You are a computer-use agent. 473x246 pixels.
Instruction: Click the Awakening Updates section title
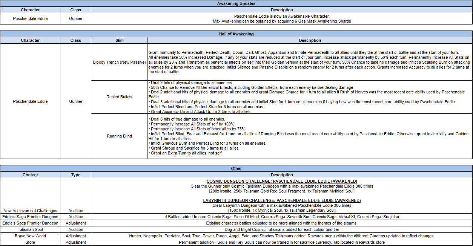click(236, 3)
